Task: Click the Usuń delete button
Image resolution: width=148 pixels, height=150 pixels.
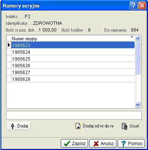Action: click(x=130, y=126)
